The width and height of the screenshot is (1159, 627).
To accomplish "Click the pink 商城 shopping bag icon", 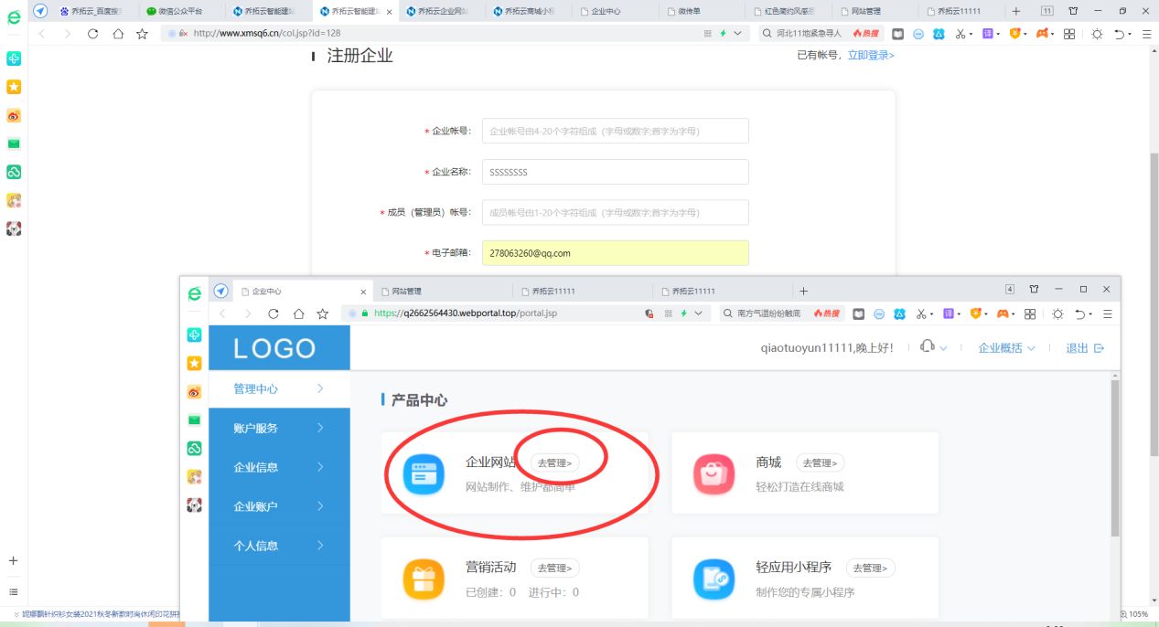I will 714,473.
